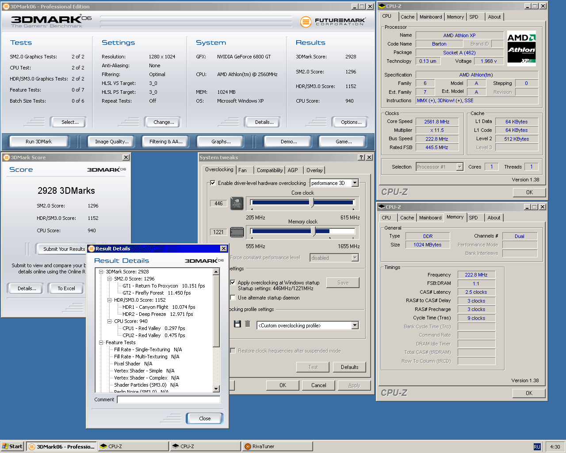The height and width of the screenshot is (453, 566).
Task: Click the help question mark in System tweaks
Action: 361,157
